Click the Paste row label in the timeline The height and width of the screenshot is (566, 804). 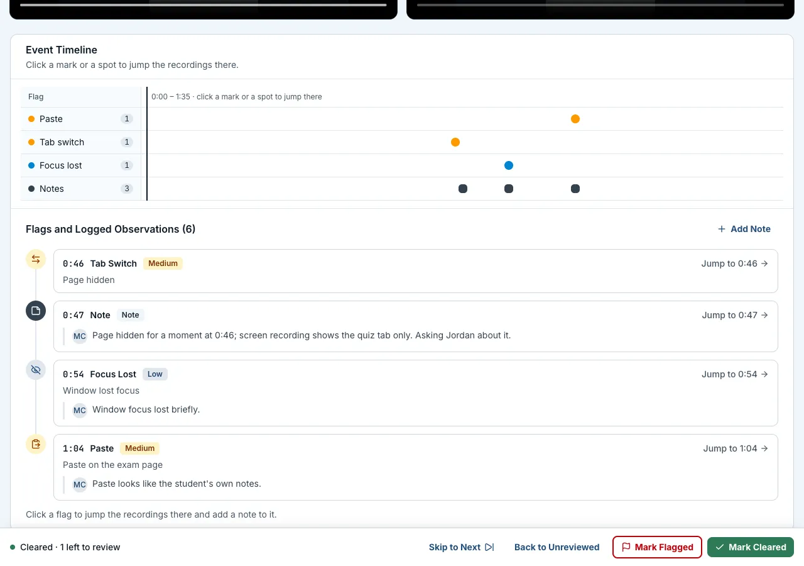[x=51, y=119]
